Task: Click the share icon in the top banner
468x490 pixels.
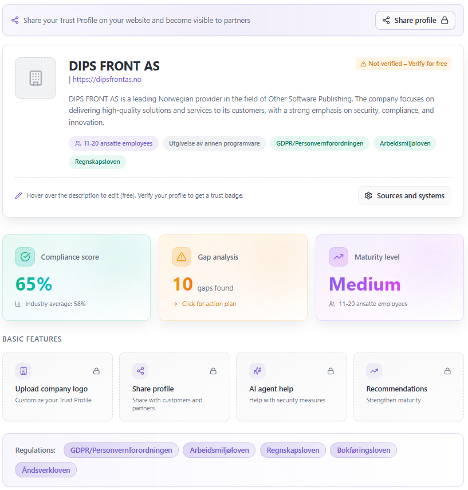Action: 15,20
